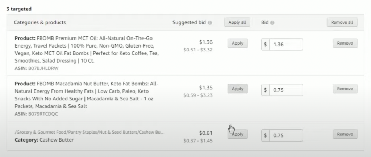Viewport: 371px width, 157px height.
Task: Remove the Cashew Butter category target
Action: (x=345, y=134)
